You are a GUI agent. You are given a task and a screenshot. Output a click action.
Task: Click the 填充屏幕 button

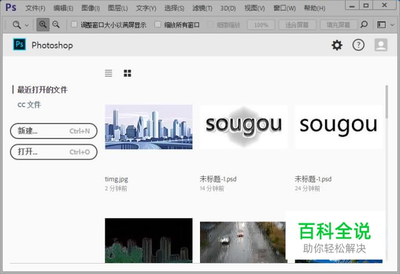point(339,25)
